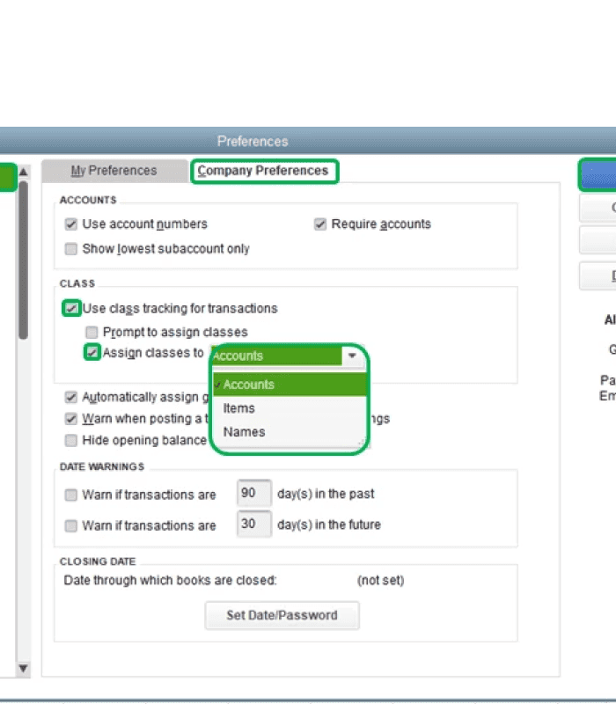The image size is (616, 704).
Task: Click the days in the past field showing 90
Action: (254, 493)
